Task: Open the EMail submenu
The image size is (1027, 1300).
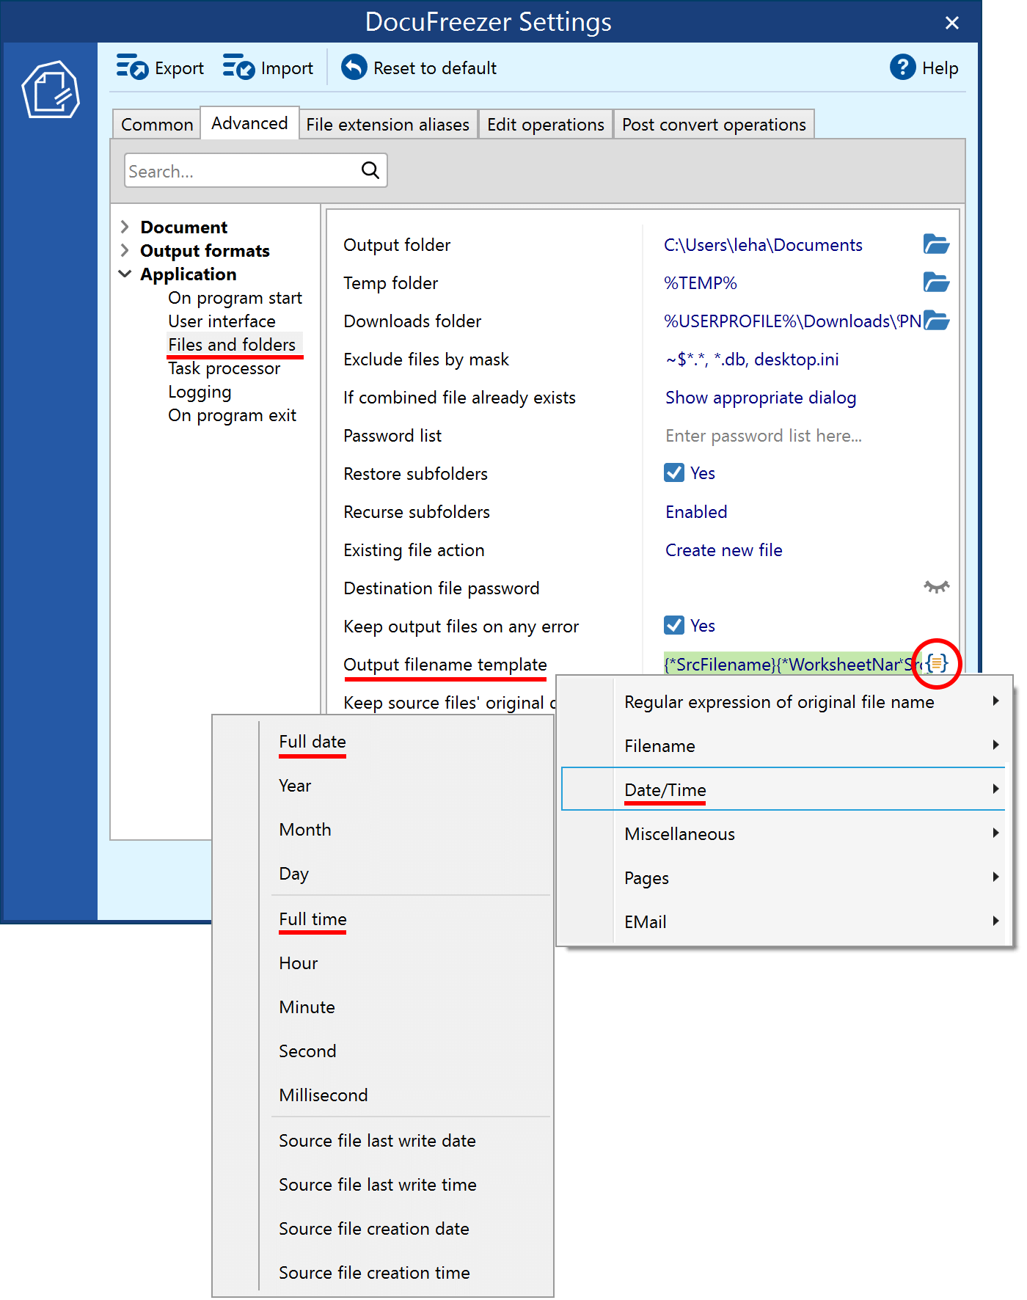Action: (783, 921)
